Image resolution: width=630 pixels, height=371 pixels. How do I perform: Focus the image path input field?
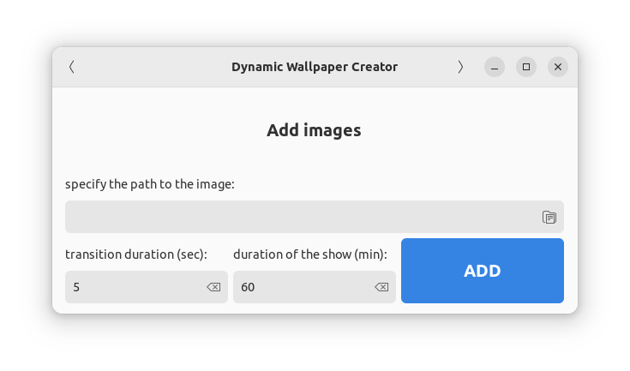coord(315,217)
